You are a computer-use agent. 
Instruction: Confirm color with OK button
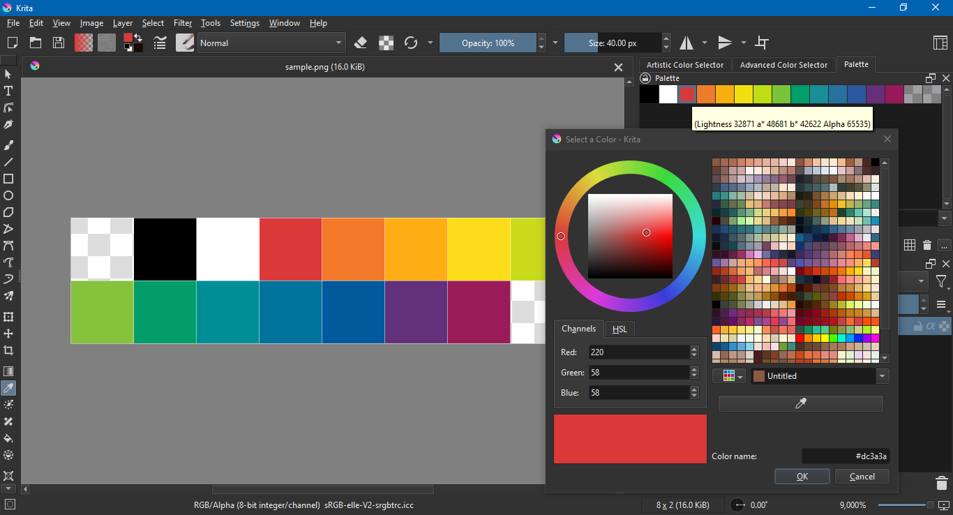(802, 477)
